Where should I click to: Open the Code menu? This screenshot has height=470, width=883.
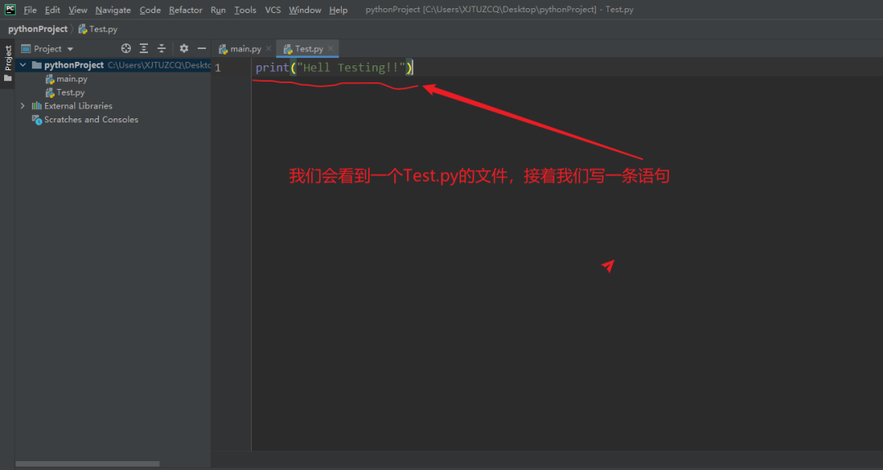click(x=150, y=10)
